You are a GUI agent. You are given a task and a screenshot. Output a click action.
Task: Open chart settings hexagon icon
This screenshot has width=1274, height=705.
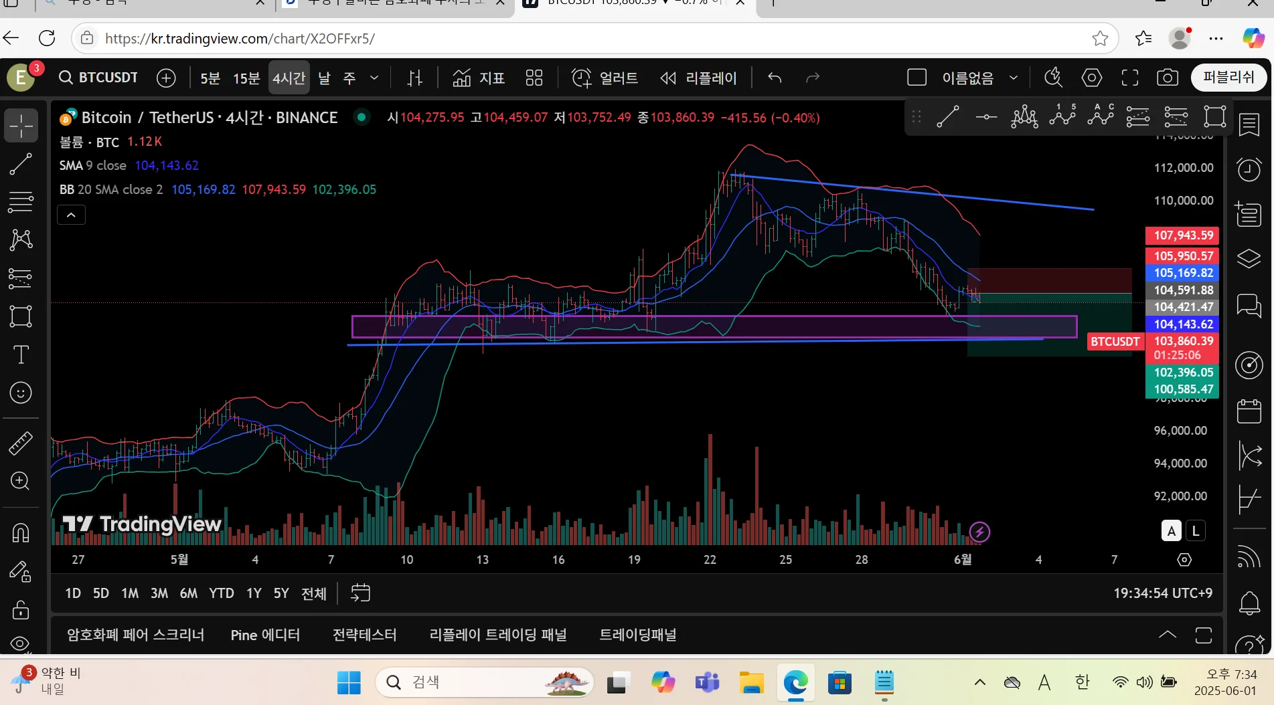1092,78
